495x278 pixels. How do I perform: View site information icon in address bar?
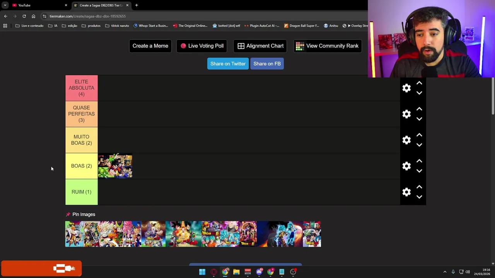pos(44,16)
